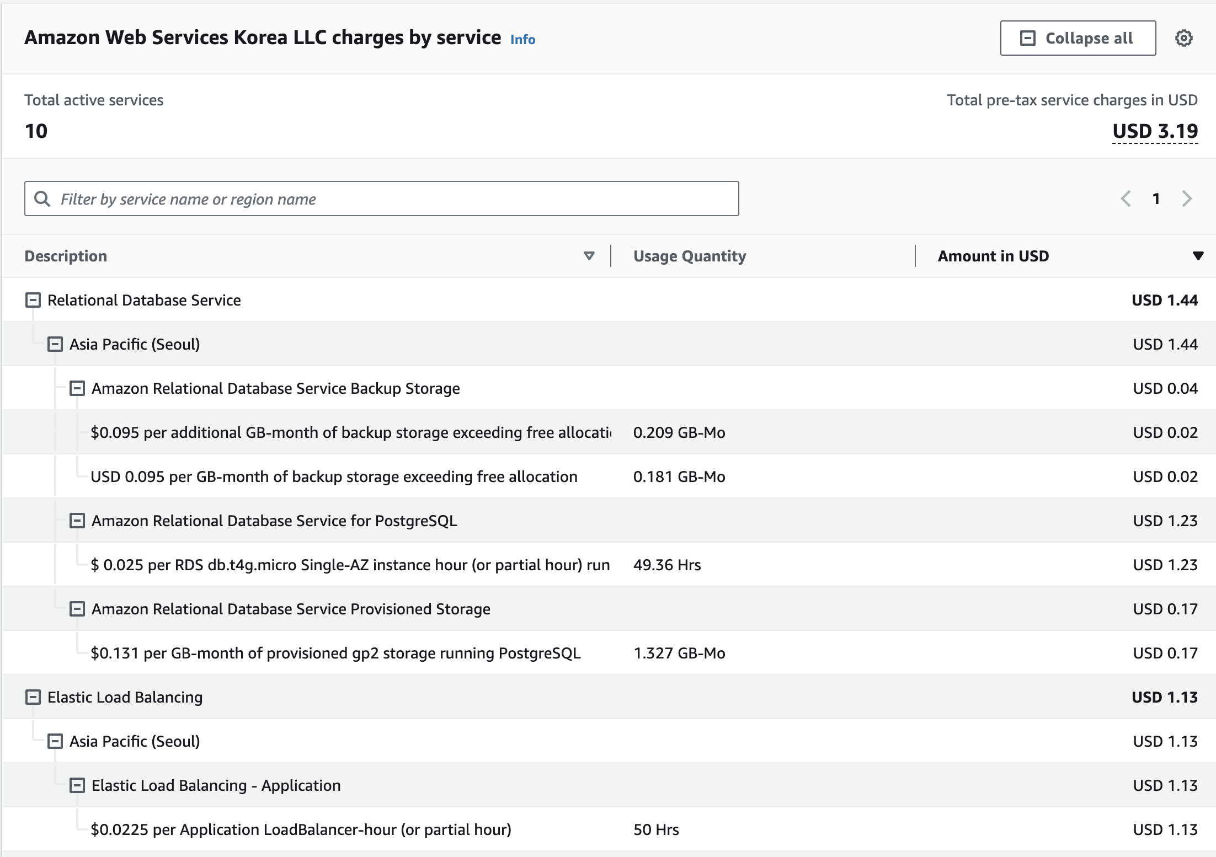This screenshot has width=1216, height=857.
Task: Click the 49.36 Hrs usage value
Action: [667, 565]
